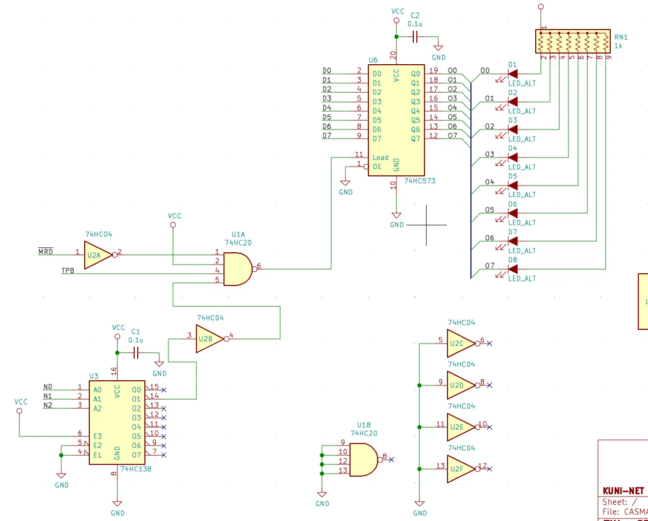The height and width of the screenshot is (521, 648).
Task: Select the N2 net label at U3
Action: [47, 405]
